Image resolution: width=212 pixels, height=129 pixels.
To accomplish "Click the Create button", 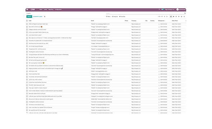I will (x=29, y=16).
